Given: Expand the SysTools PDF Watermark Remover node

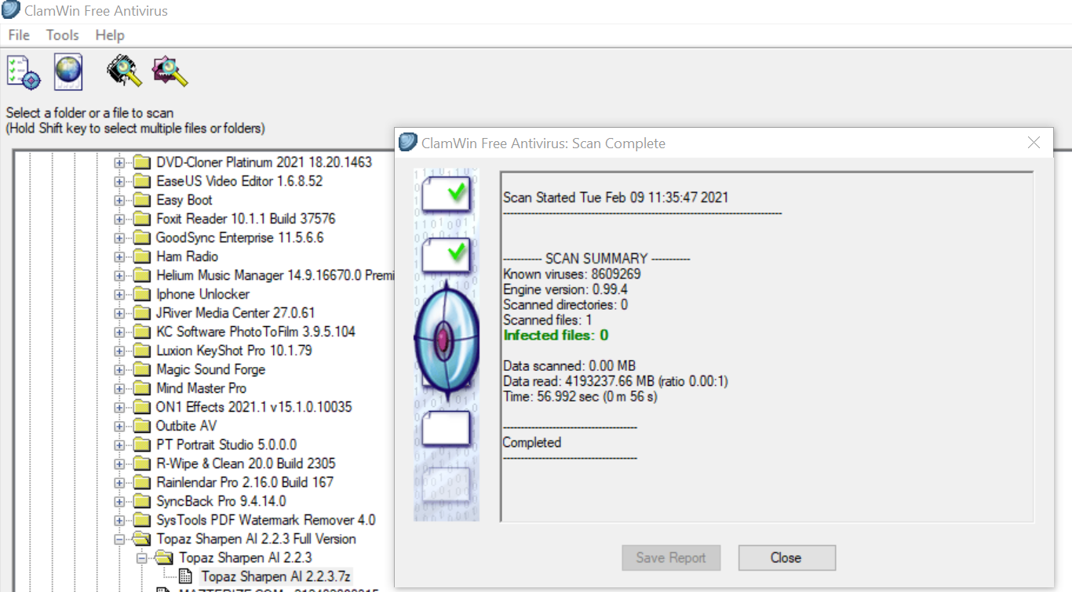Looking at the screenshot, I should click(119, 520).
